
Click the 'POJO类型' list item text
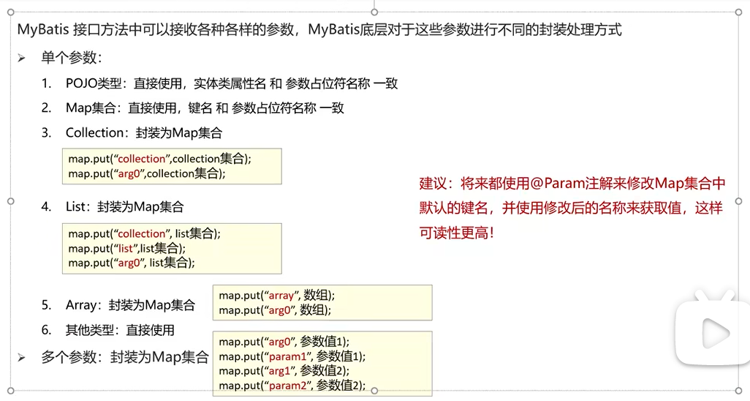(x=232, y=83)
